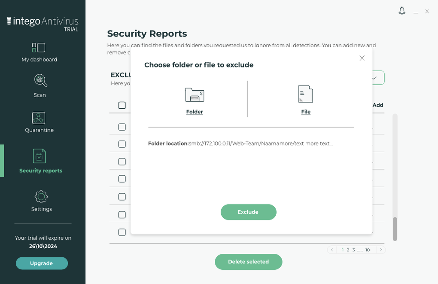Screen dimensions: 438x284
Task: Go to the Scan section
Action: [x=40, y=86]
